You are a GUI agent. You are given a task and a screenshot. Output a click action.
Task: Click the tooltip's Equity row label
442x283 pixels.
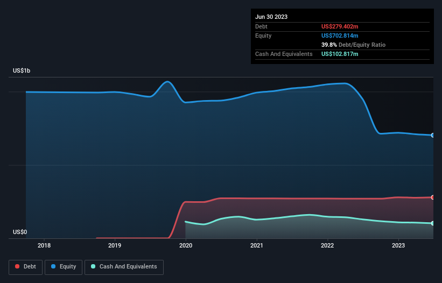tap(263, 36)
